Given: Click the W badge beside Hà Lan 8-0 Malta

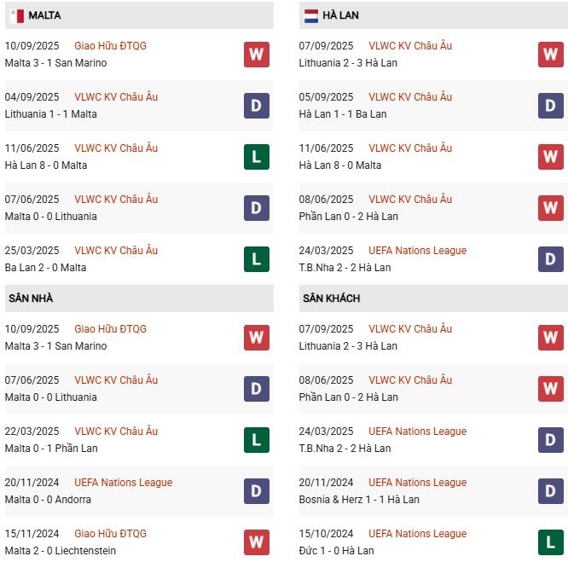Looking at the screenshot, I should 551,157.
